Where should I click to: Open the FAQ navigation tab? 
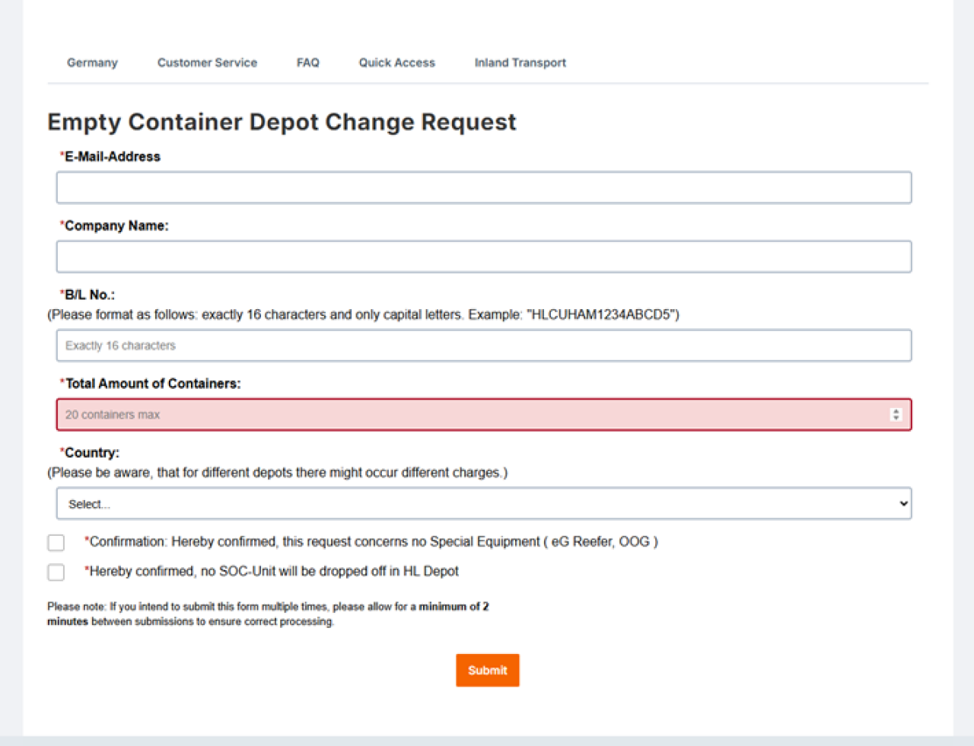coord(308,62)
